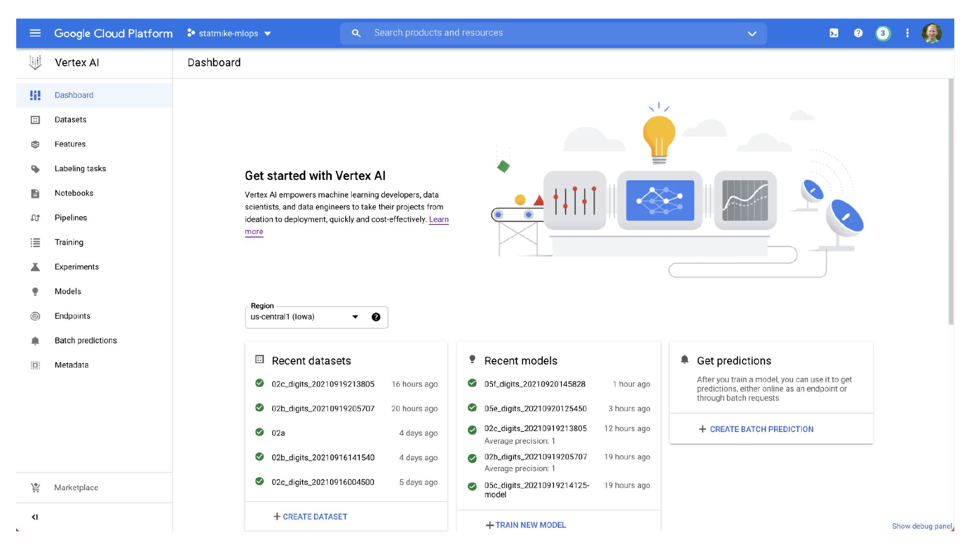This screenshot has width=973, height=547.
Task: Navigate to Labeling tasks
Action: [80, 168]
